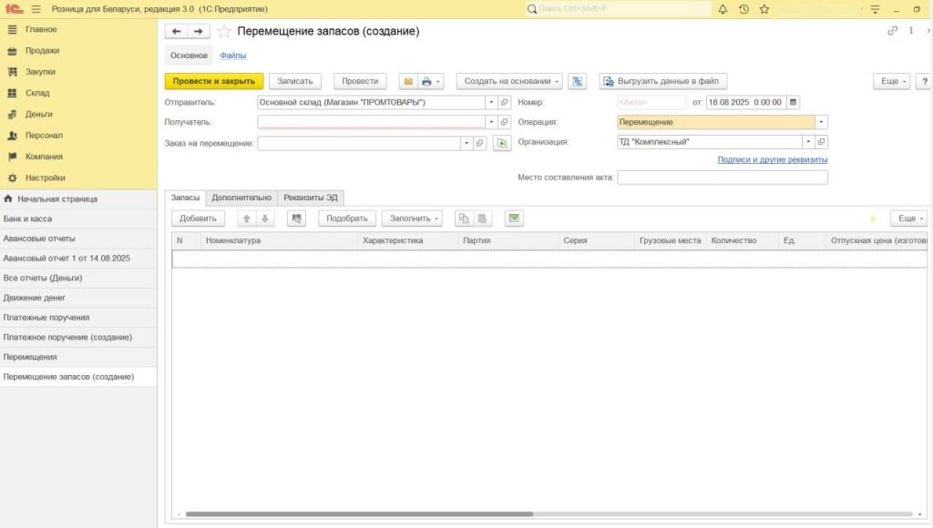This screenshot has width=933, height=528.
Task: Open the Подписи и другие реквизиты link
Action: tap(772, 159)
